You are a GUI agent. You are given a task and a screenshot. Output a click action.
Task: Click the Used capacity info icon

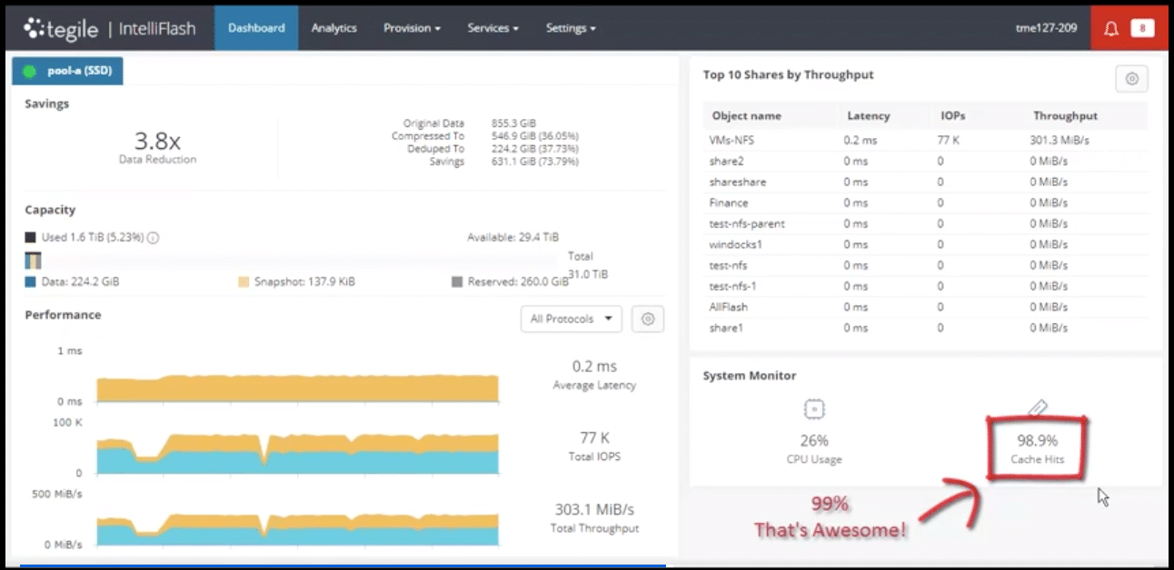click(154, 238)
